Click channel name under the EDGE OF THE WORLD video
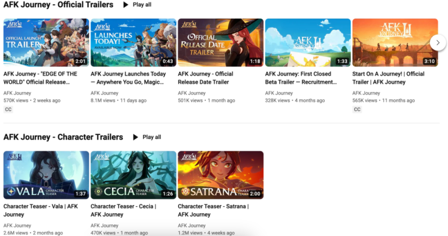This screenshot has height=236, width=448. [x=17, y=93]
